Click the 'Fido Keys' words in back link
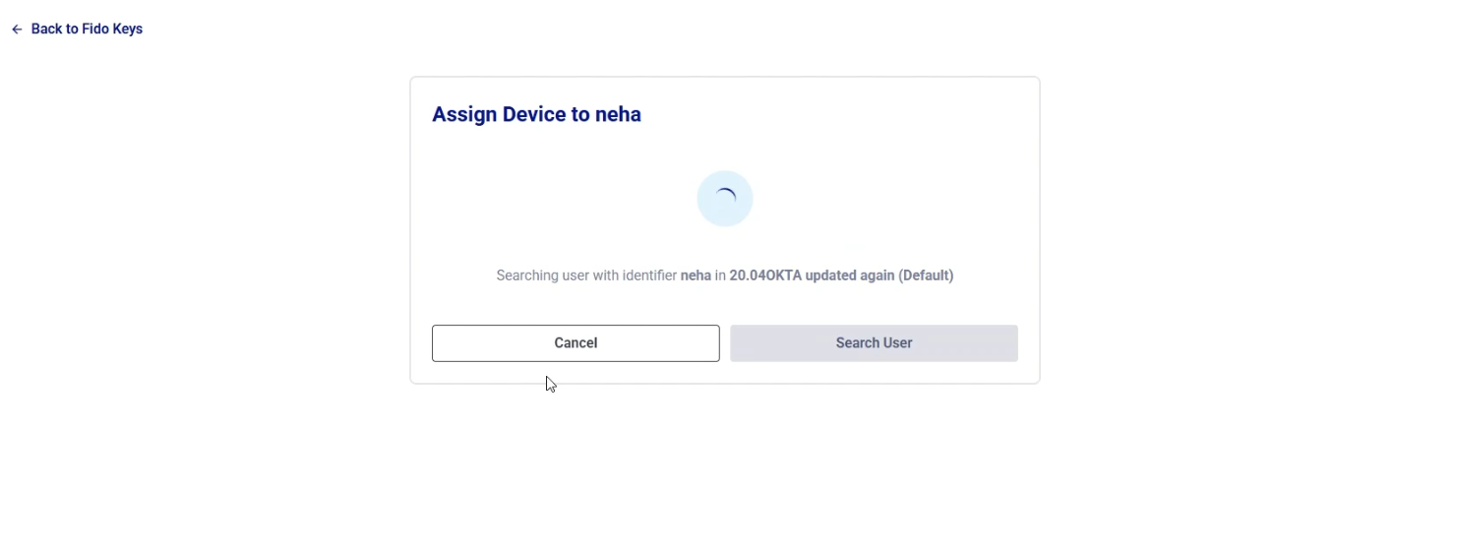 pyautogui.click(x=112, y=30)
